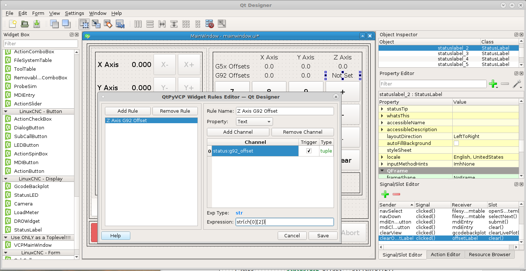Click the Open Form folder icon
The image size is (526, 271).
click(x=25, y=24)
